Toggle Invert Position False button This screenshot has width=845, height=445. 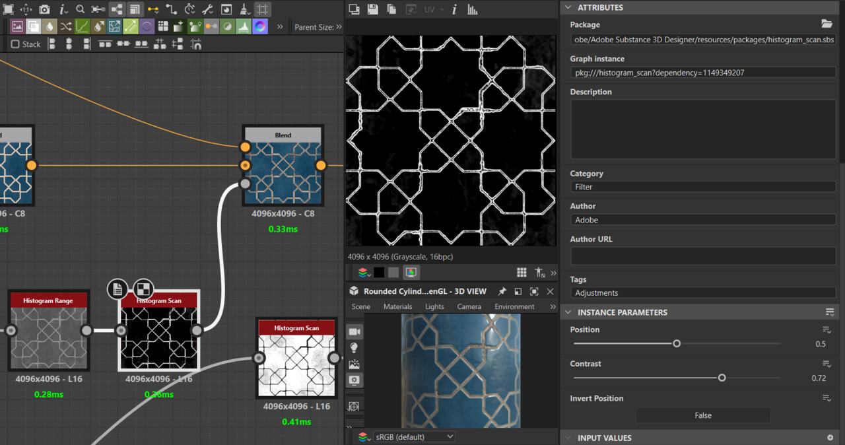point(702,415)
